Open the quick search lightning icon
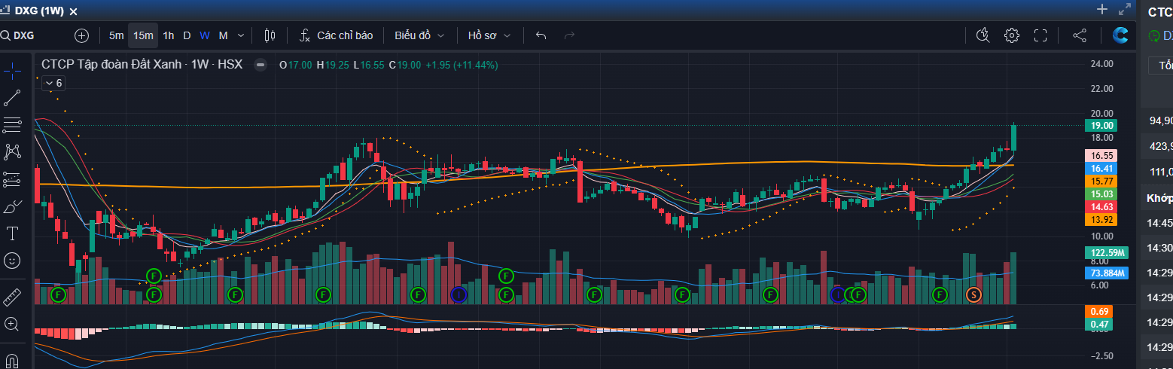This screenshot has height=369, width=1173. coord(983,35)
